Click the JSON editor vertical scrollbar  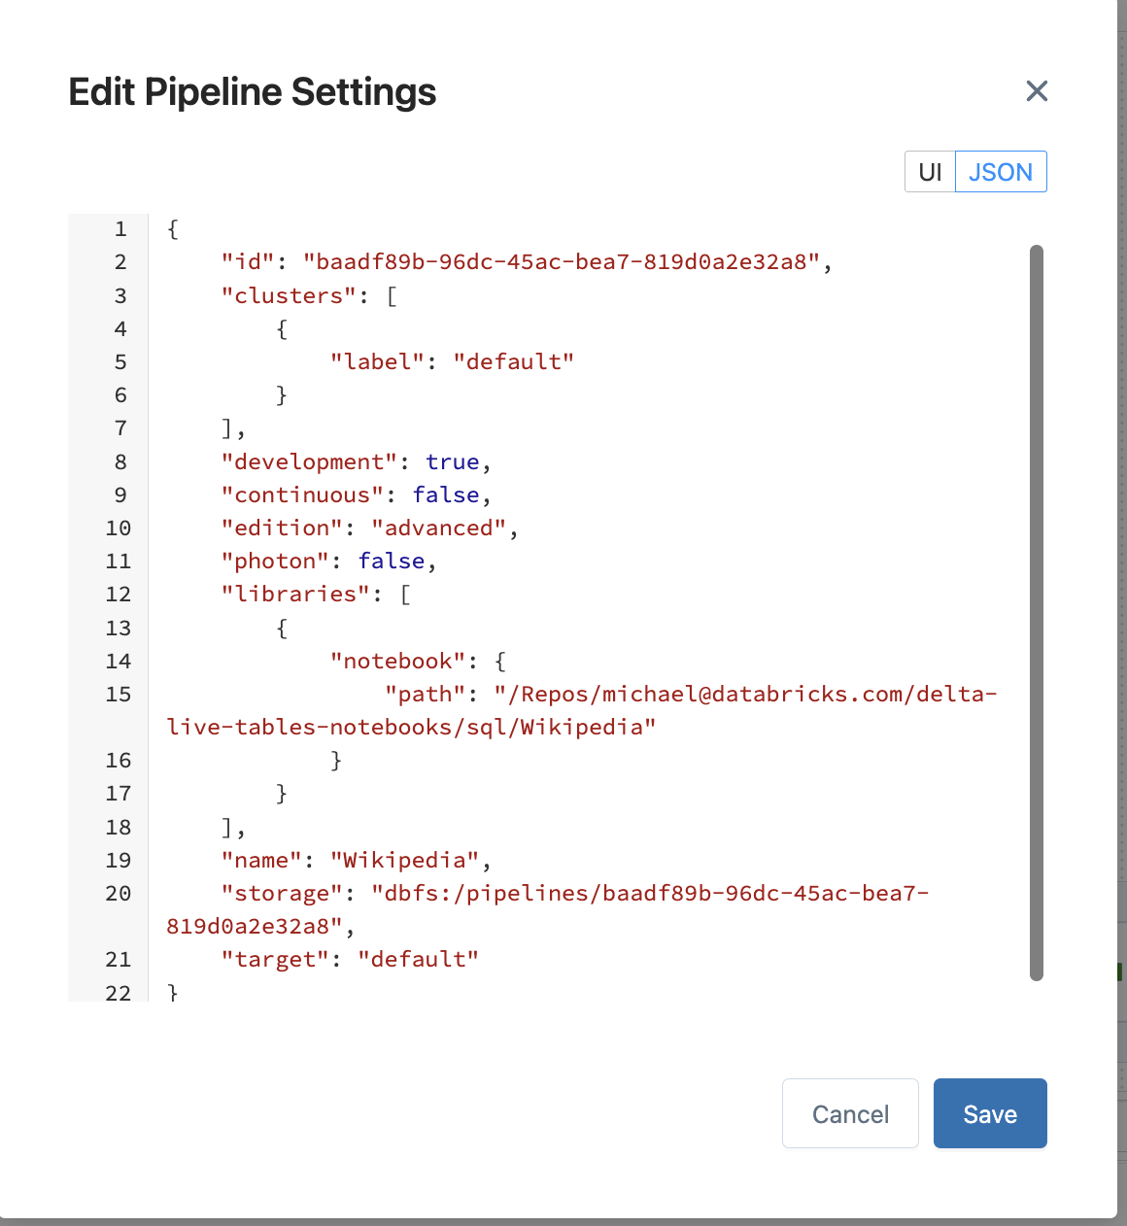pos(1036,612)
